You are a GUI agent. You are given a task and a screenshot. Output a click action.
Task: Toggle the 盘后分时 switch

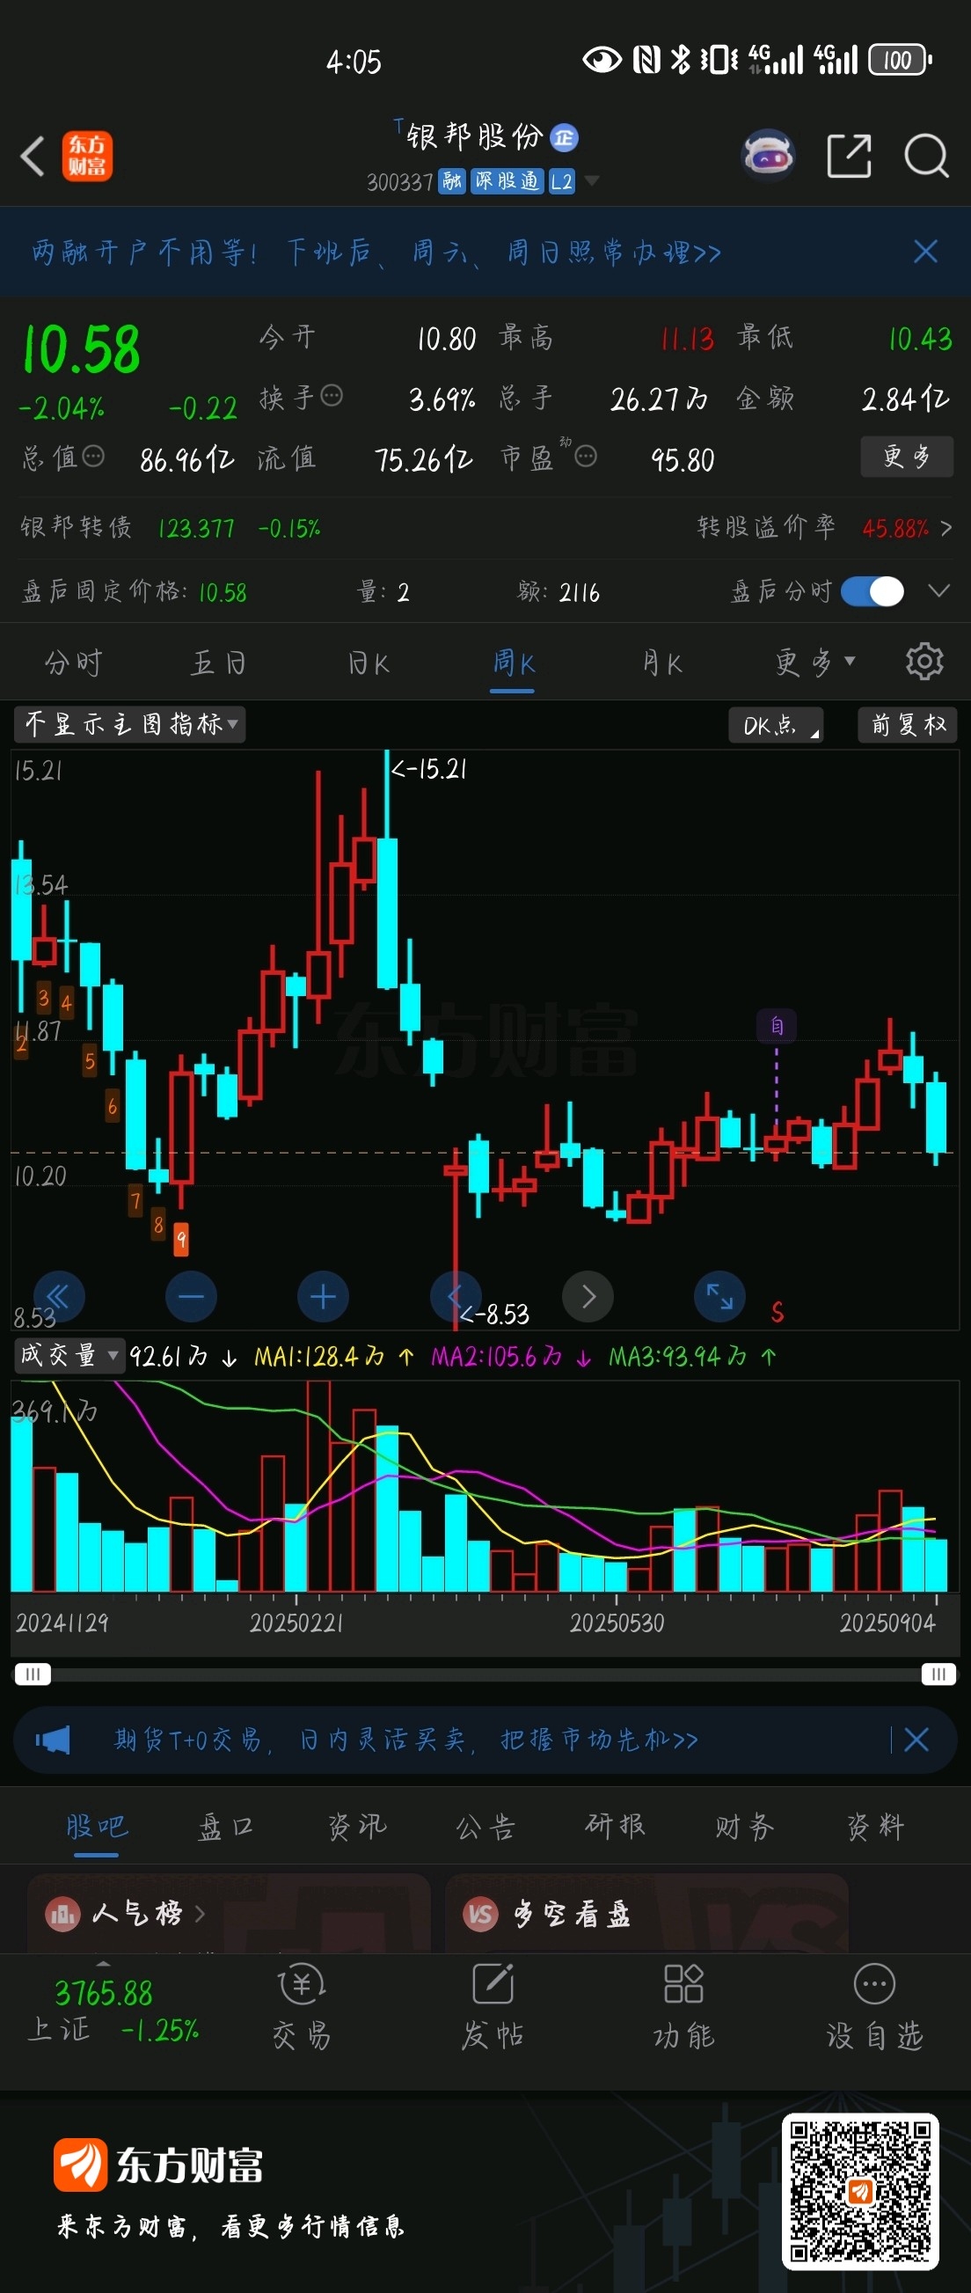click(x=872, y=591)
